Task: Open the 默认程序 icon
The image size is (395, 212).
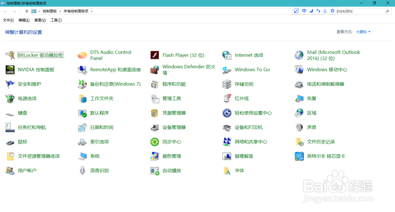Action: tap(83, 113)
